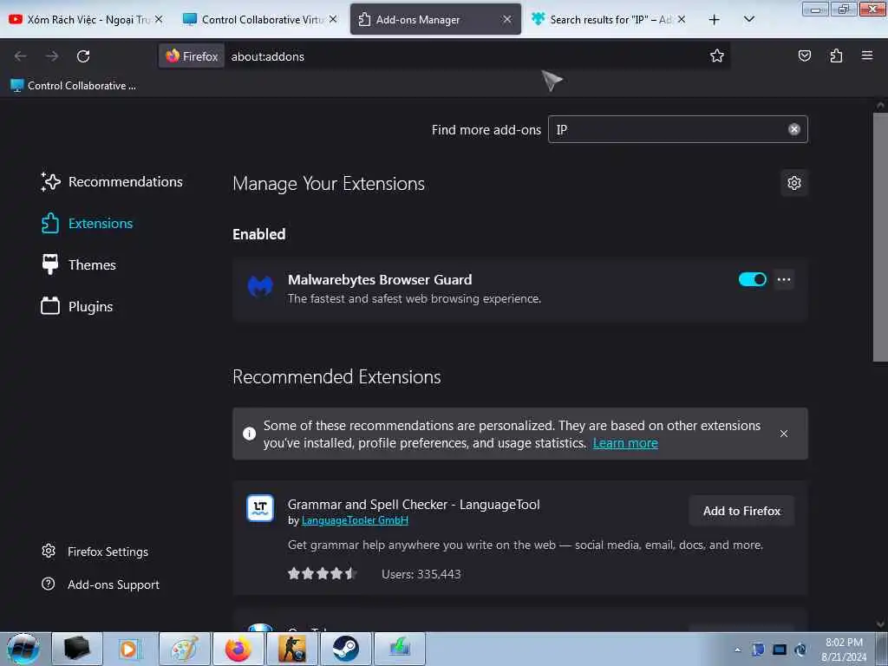This screenshot has width=888, height=666.
Task: Expand the list all tabs chevron
Action: pyautogui.click(x=748, y=19)
